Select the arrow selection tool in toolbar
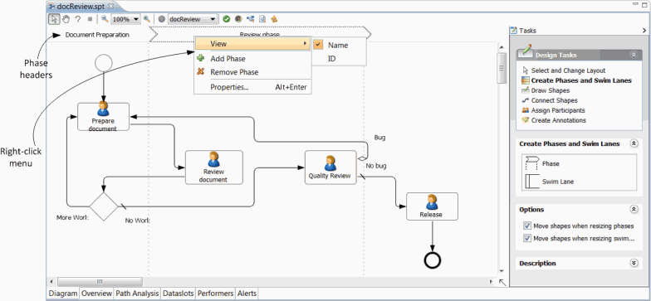 [x=54, y=19]
